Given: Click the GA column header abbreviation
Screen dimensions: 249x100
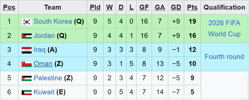Looking at the screenshot, I should click(x=160, y=8).
